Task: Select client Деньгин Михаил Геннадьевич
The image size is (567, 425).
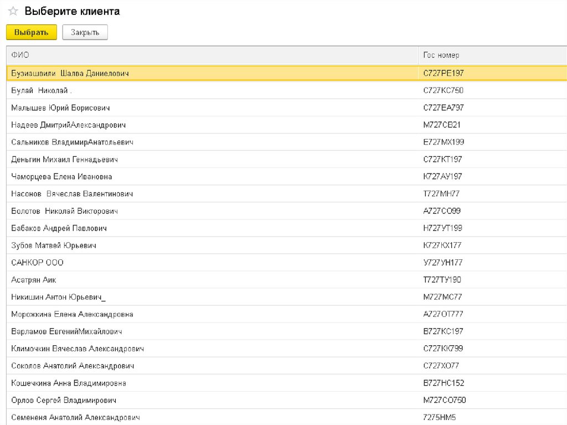Action: (x=64, y=159)
